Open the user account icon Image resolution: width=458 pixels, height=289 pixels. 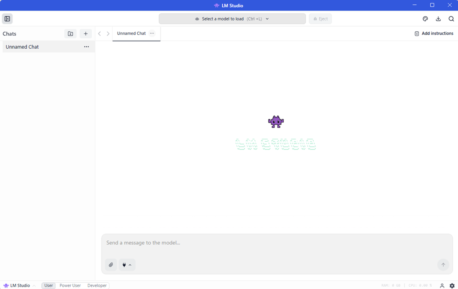442,285
